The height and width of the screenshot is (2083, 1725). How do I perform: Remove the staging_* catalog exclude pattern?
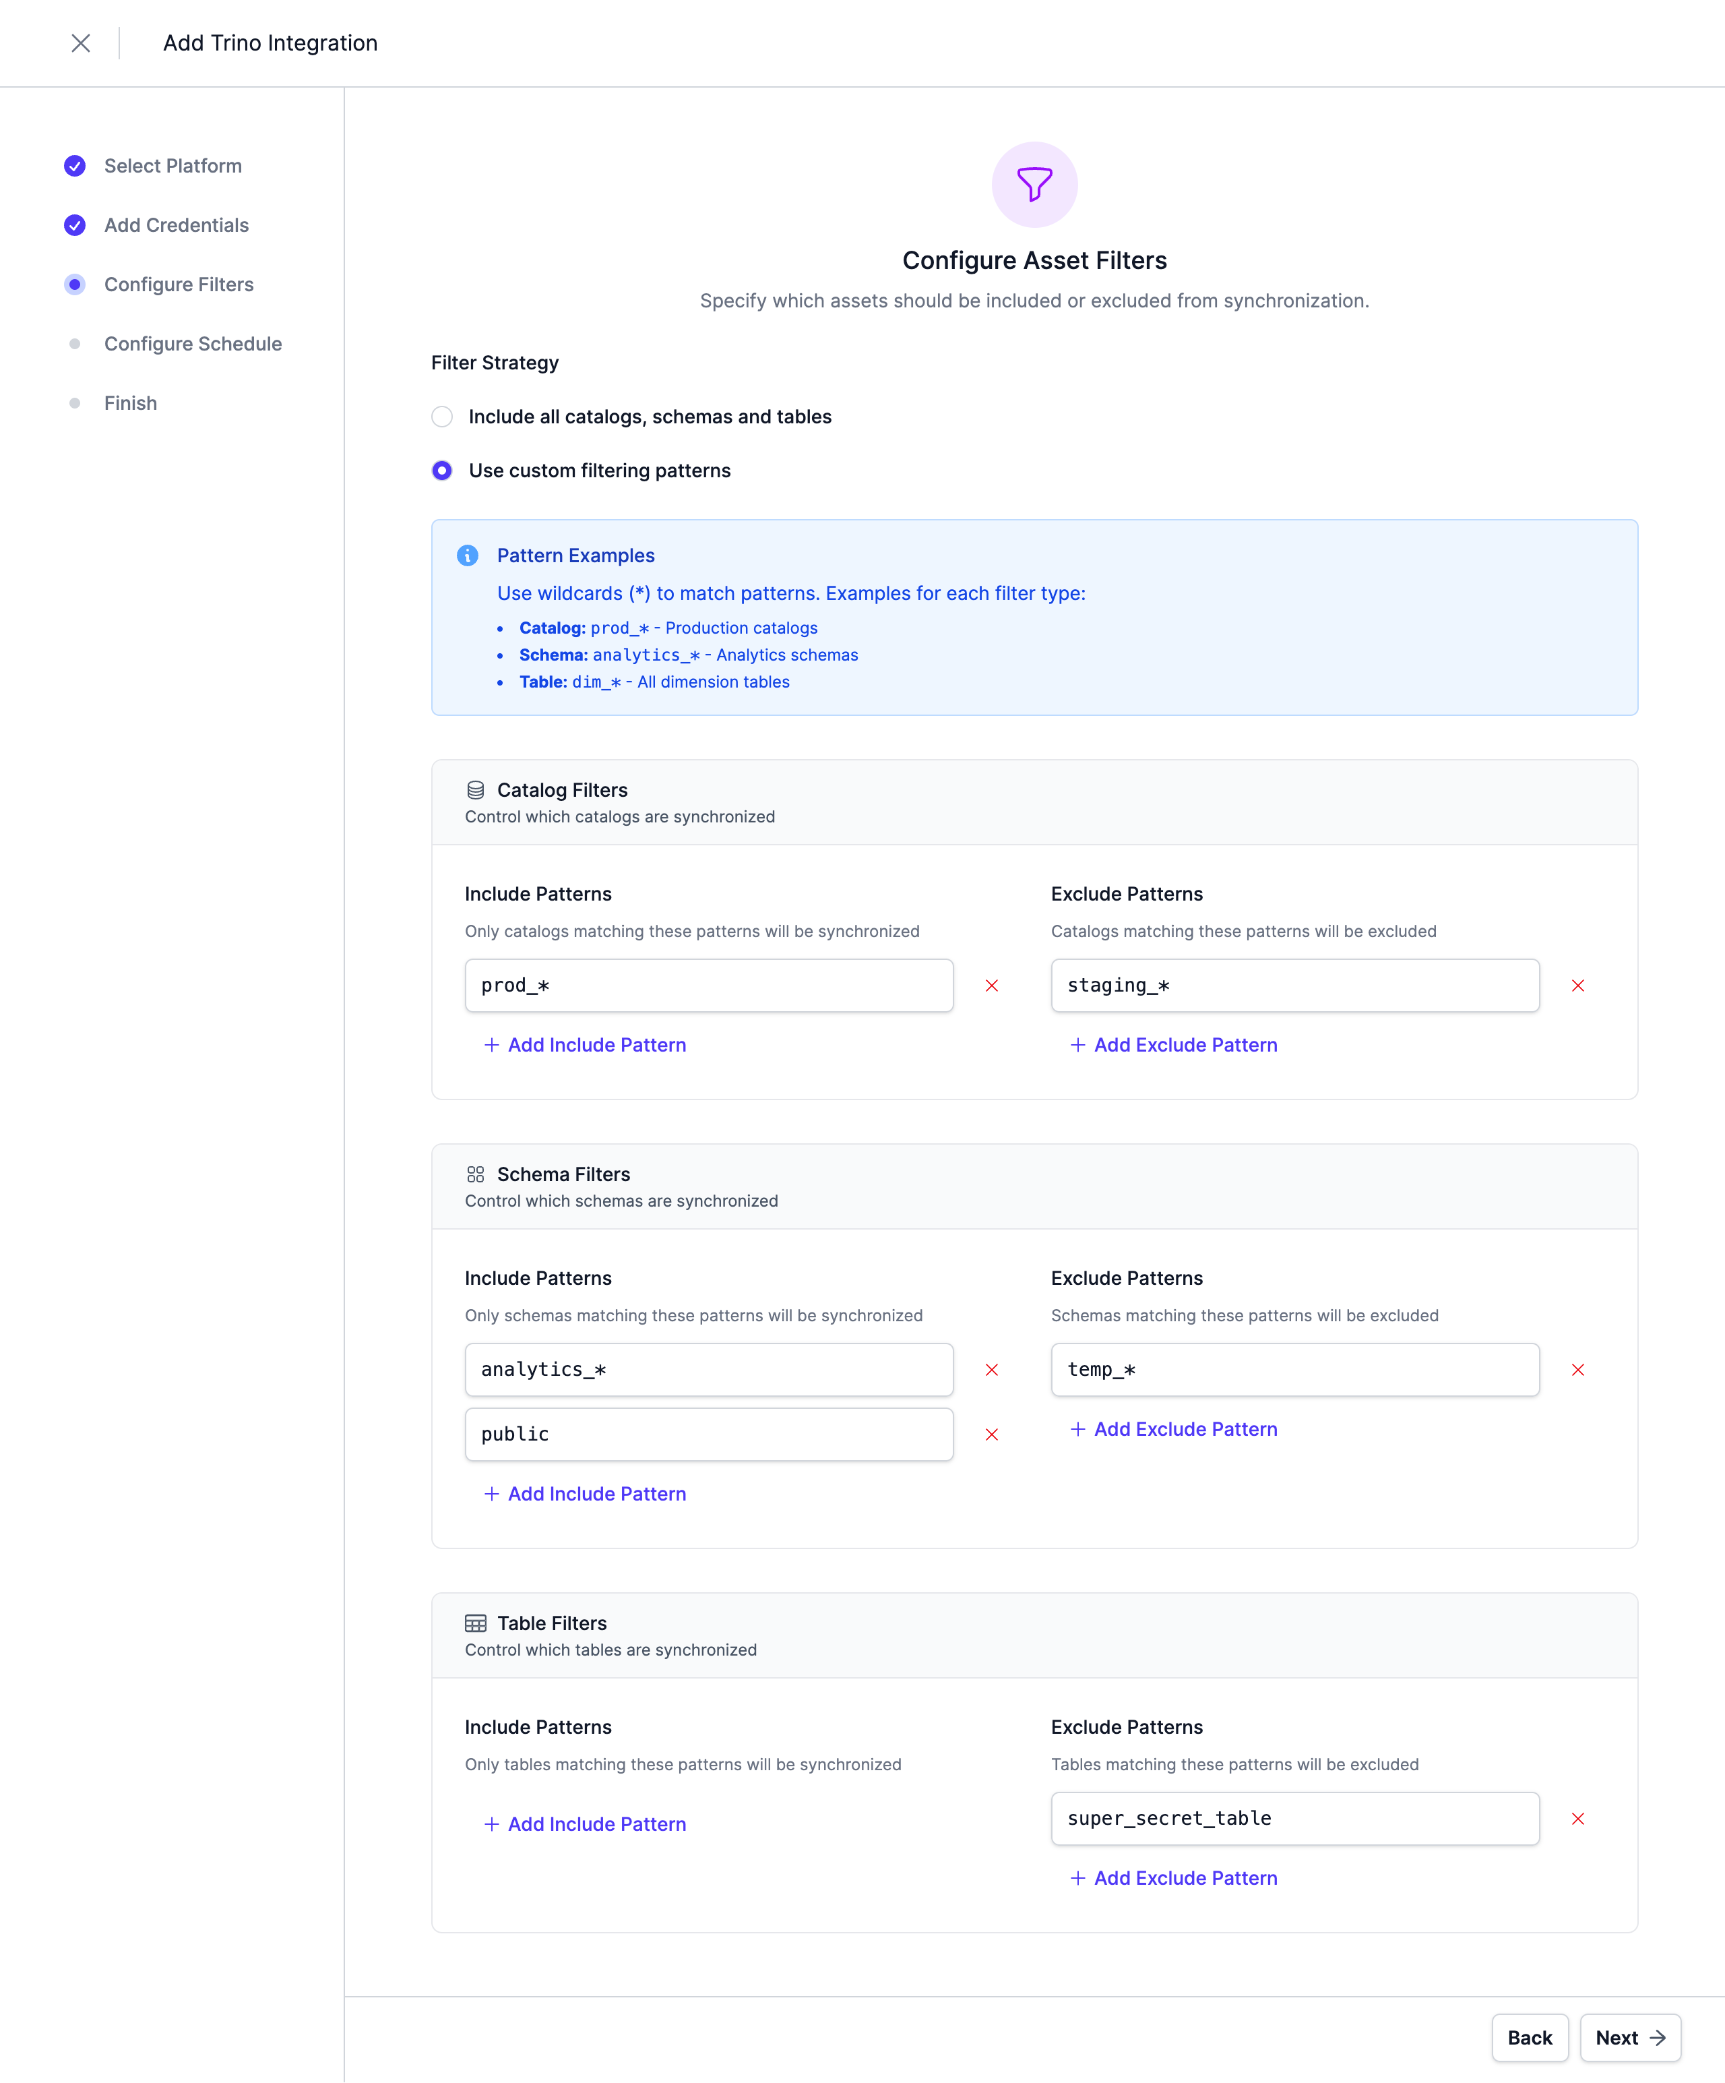pos(1578,985)
